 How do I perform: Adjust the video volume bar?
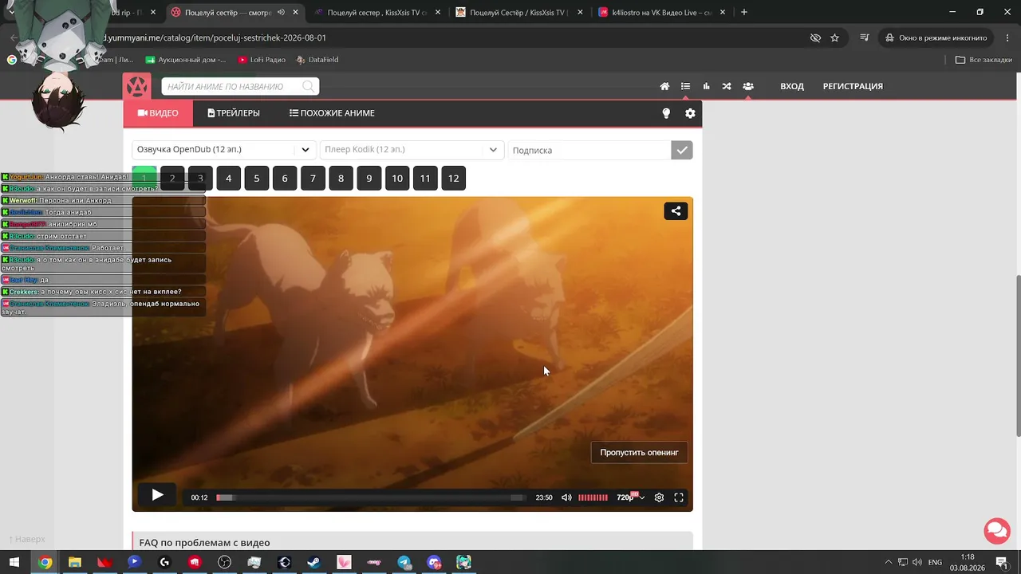[x=593, y=497]
